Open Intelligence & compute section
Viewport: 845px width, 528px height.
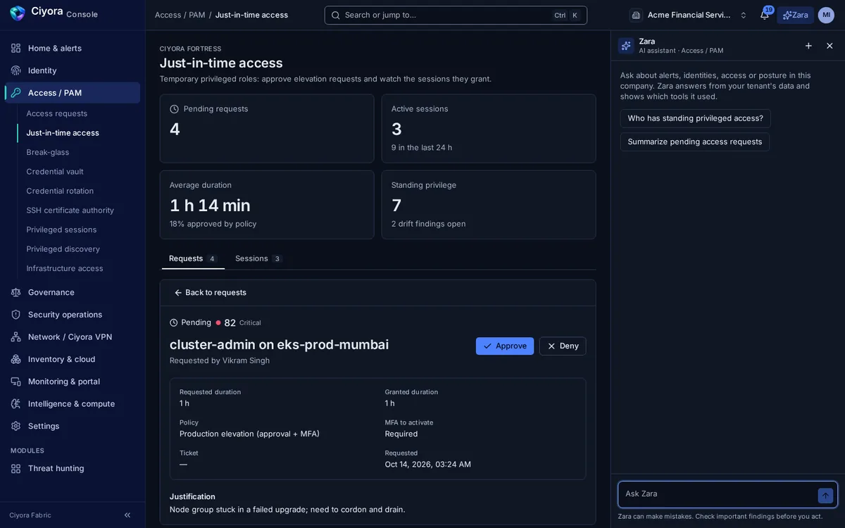[x=73, y=404]
